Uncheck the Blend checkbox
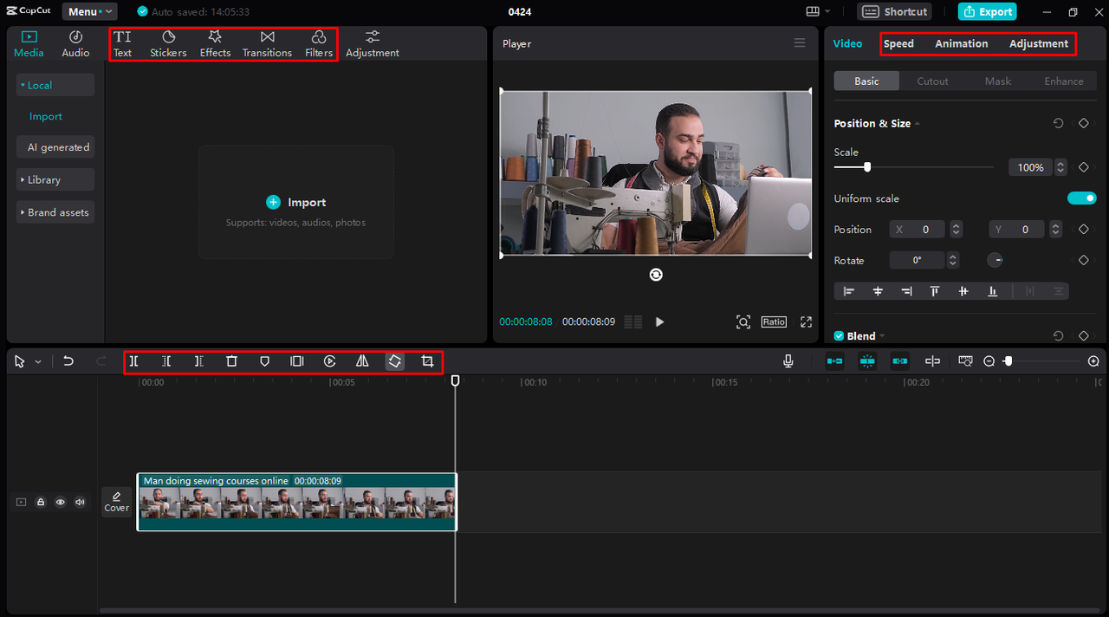This screenshot has width=1109, height=617. pos(839,336)
